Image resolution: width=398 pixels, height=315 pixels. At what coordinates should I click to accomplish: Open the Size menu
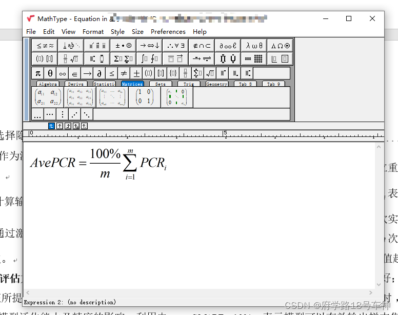(x=137, y=32)
